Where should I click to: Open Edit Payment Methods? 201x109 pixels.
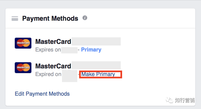(x=42, y=94)
